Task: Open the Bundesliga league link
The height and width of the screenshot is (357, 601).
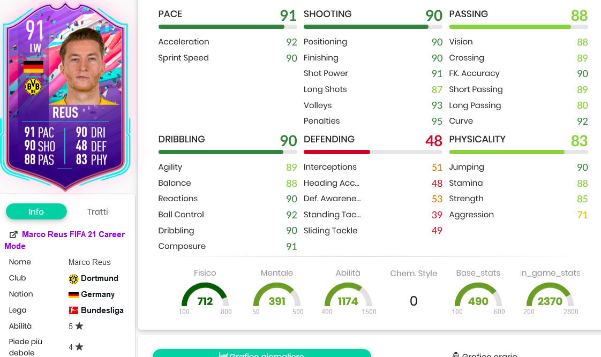Action: click(102, 310)
